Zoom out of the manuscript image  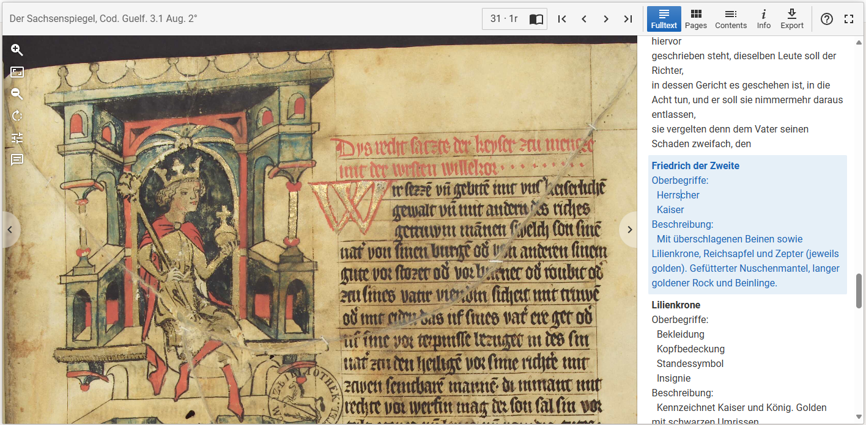point(17,94)
